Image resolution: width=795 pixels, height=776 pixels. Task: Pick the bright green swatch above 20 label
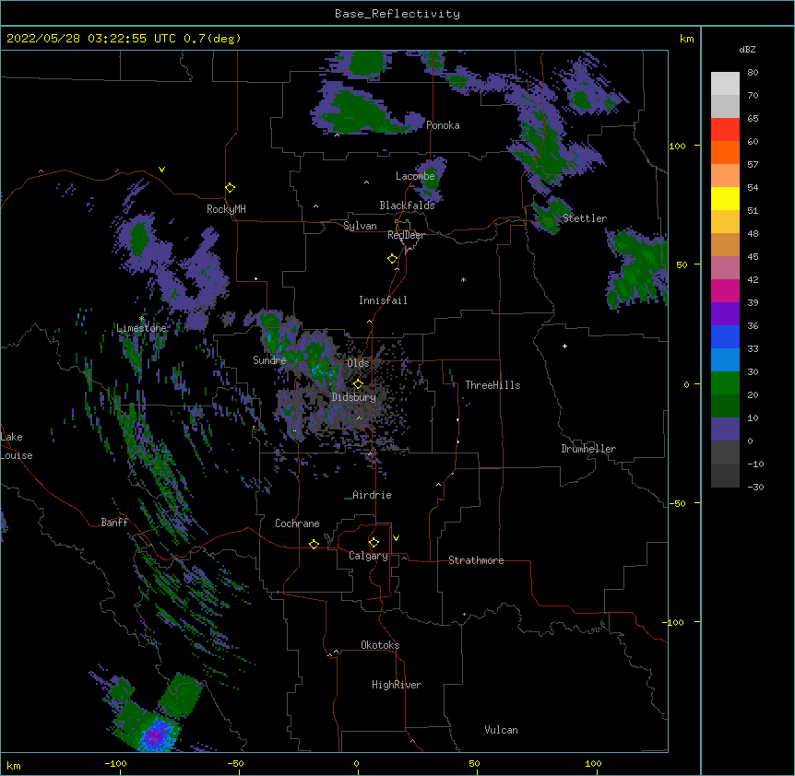(x=725, y=383)
